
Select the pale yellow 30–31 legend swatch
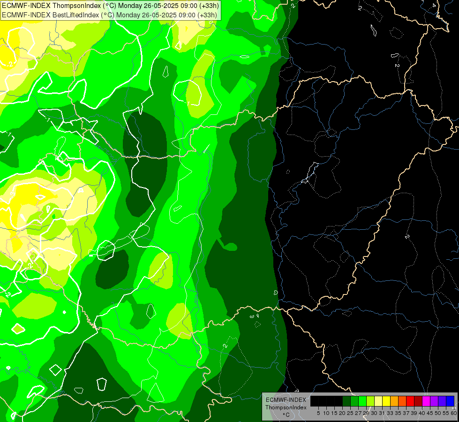tap(378, 401)
